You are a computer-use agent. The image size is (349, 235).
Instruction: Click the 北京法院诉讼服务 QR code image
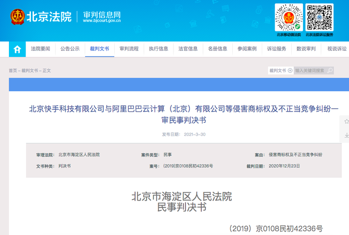(320, 17)
